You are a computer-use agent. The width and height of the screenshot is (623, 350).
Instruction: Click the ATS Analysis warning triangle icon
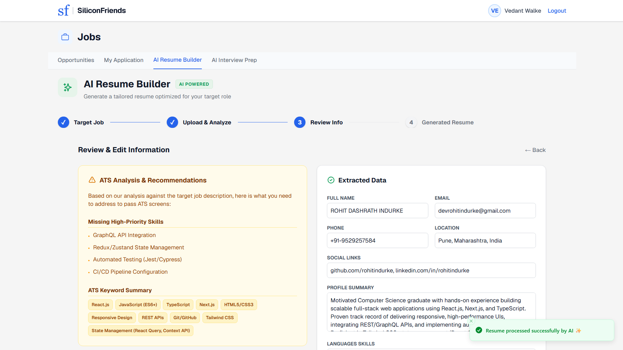click(92, 180)
